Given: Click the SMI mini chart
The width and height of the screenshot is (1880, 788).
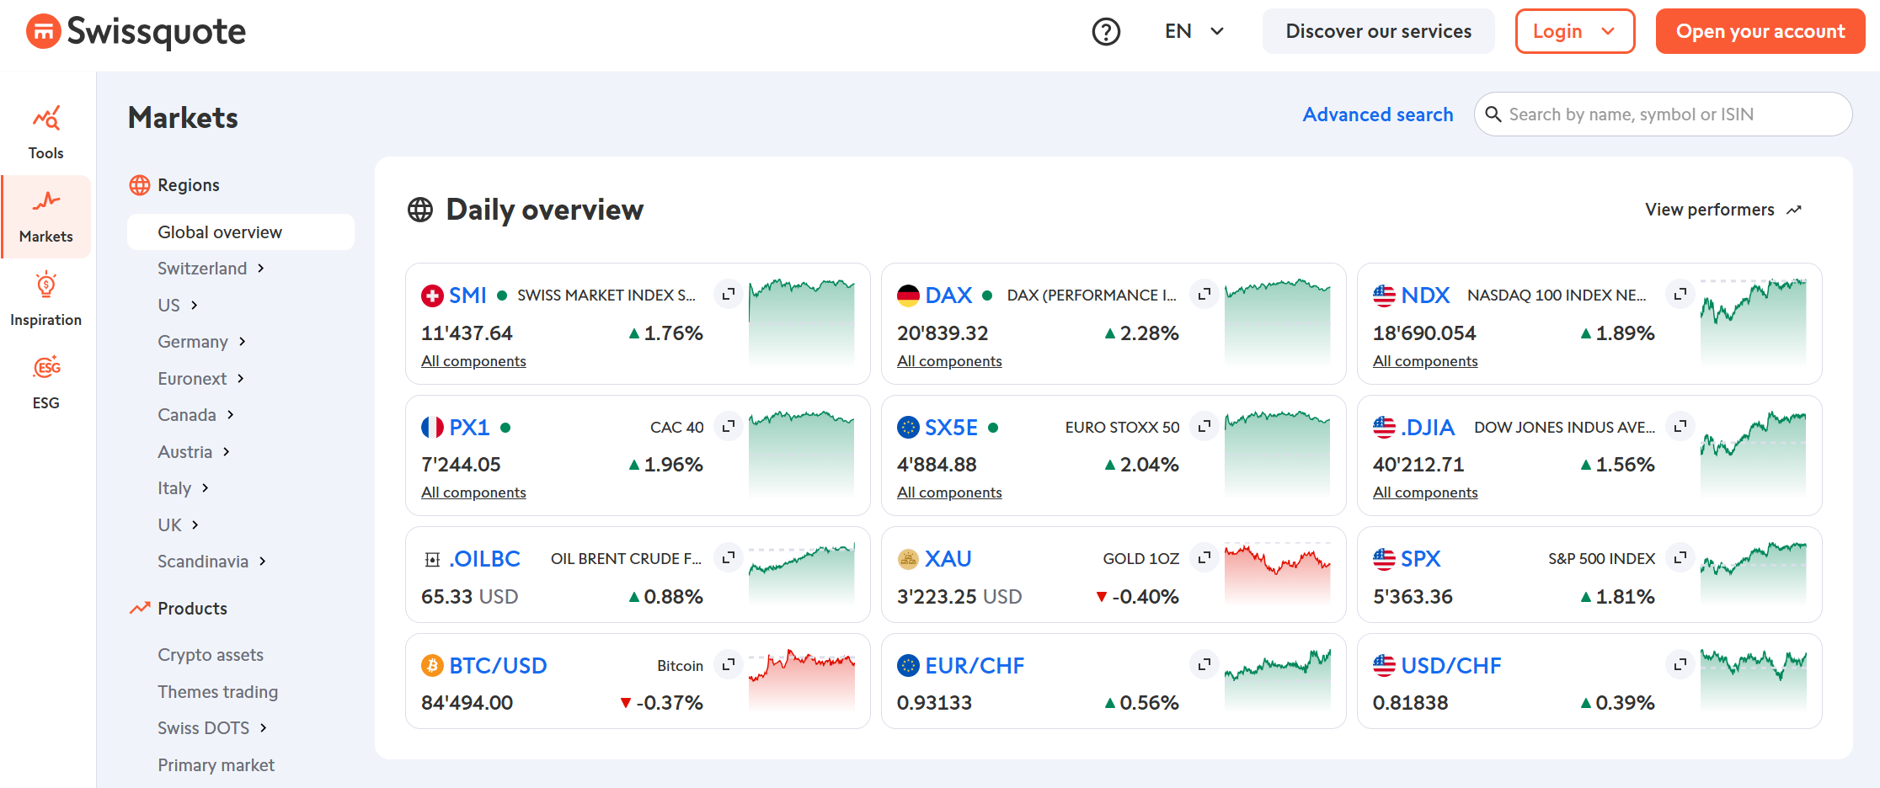Looking at the screenshot, I should tap(802, 322).
